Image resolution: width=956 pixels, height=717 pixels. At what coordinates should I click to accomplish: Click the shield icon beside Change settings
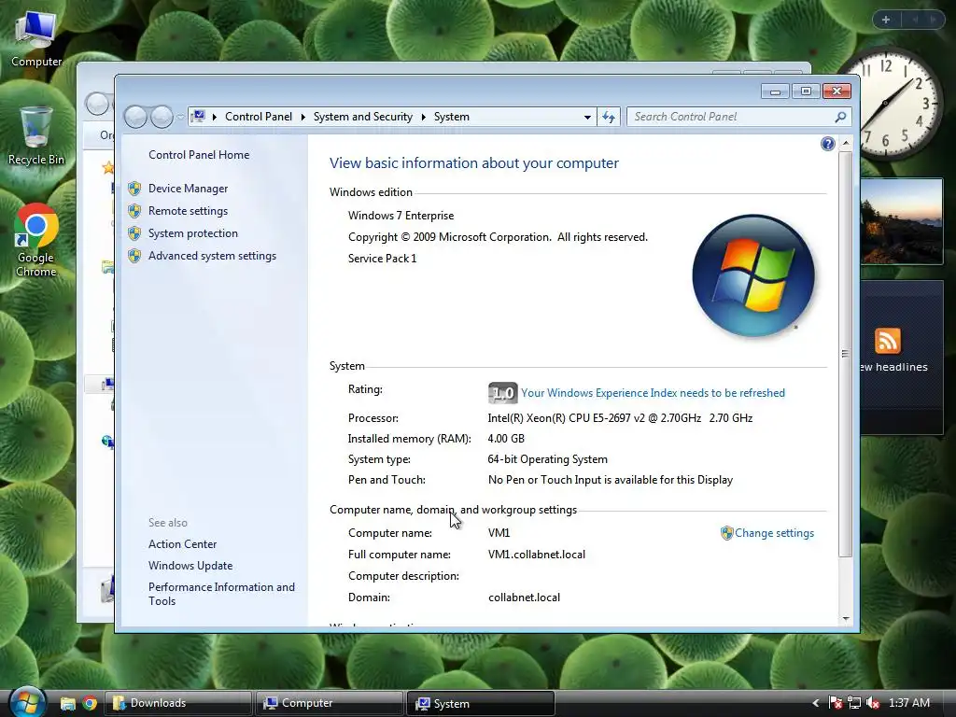coord(726,533)
